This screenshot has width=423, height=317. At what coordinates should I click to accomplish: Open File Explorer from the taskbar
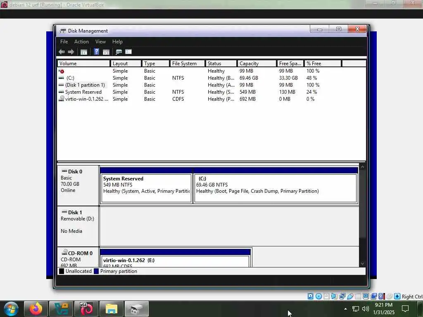[x=112, y=309]
